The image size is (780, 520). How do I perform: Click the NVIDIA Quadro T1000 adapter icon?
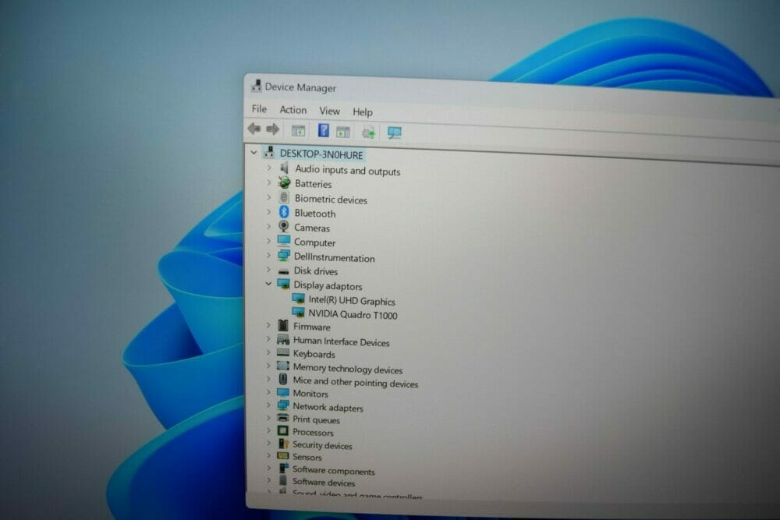(x=299, y=313)
